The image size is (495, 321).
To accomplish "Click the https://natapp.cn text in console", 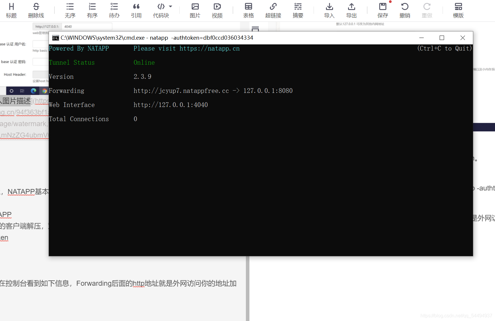I will tap(209, 49).
